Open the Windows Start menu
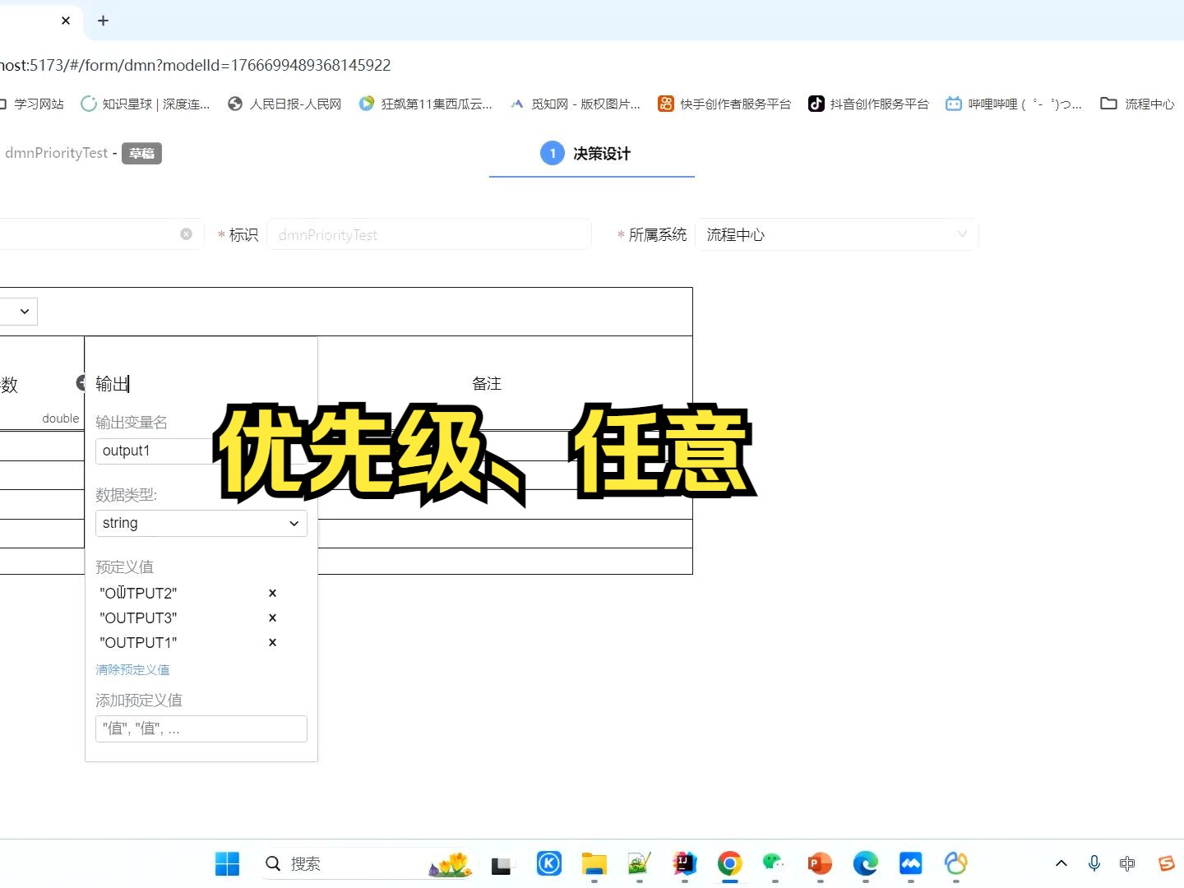Image resolution: width=1184 pixels, height=888 pixels. [227, 863]
